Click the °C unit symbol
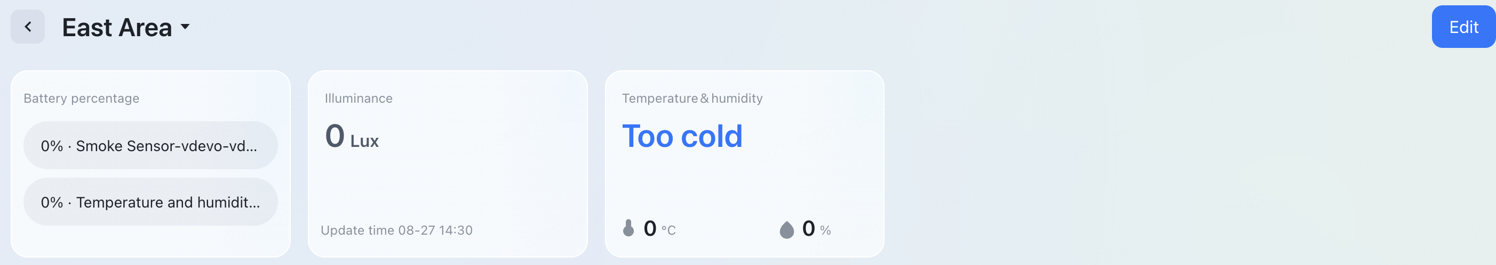Viewport: 1496px width, 265px height. pyautogui.click(x=669, y=230)
